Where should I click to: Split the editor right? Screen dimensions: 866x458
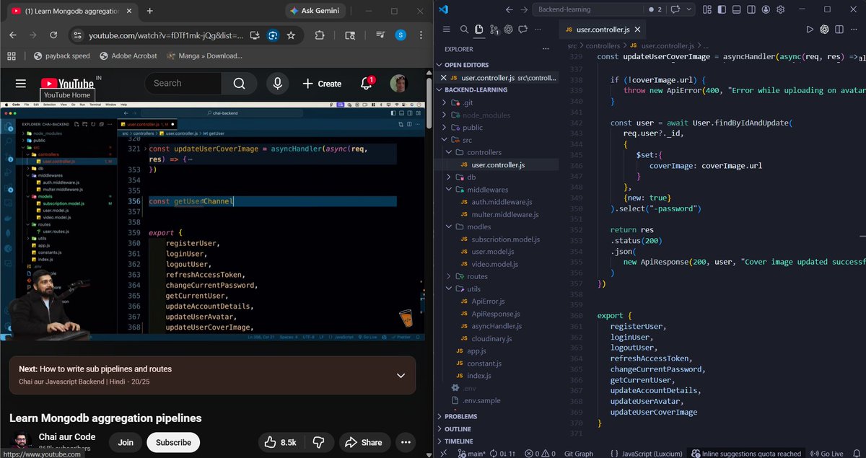click(x=841, y=30)
